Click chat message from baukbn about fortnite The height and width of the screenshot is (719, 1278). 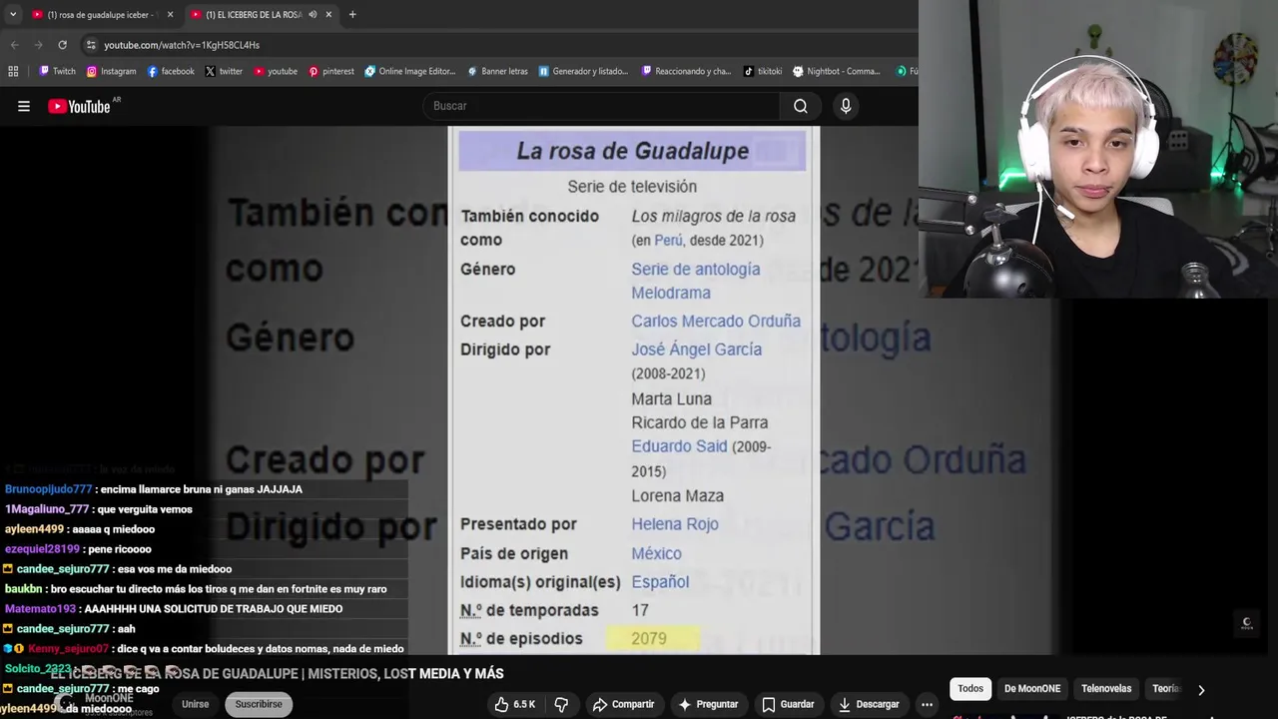pyautogui.click(x=196, y=589)
